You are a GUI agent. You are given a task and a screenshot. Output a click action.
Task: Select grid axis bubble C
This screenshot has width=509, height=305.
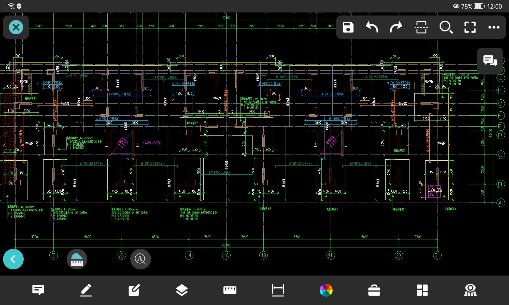501,155
